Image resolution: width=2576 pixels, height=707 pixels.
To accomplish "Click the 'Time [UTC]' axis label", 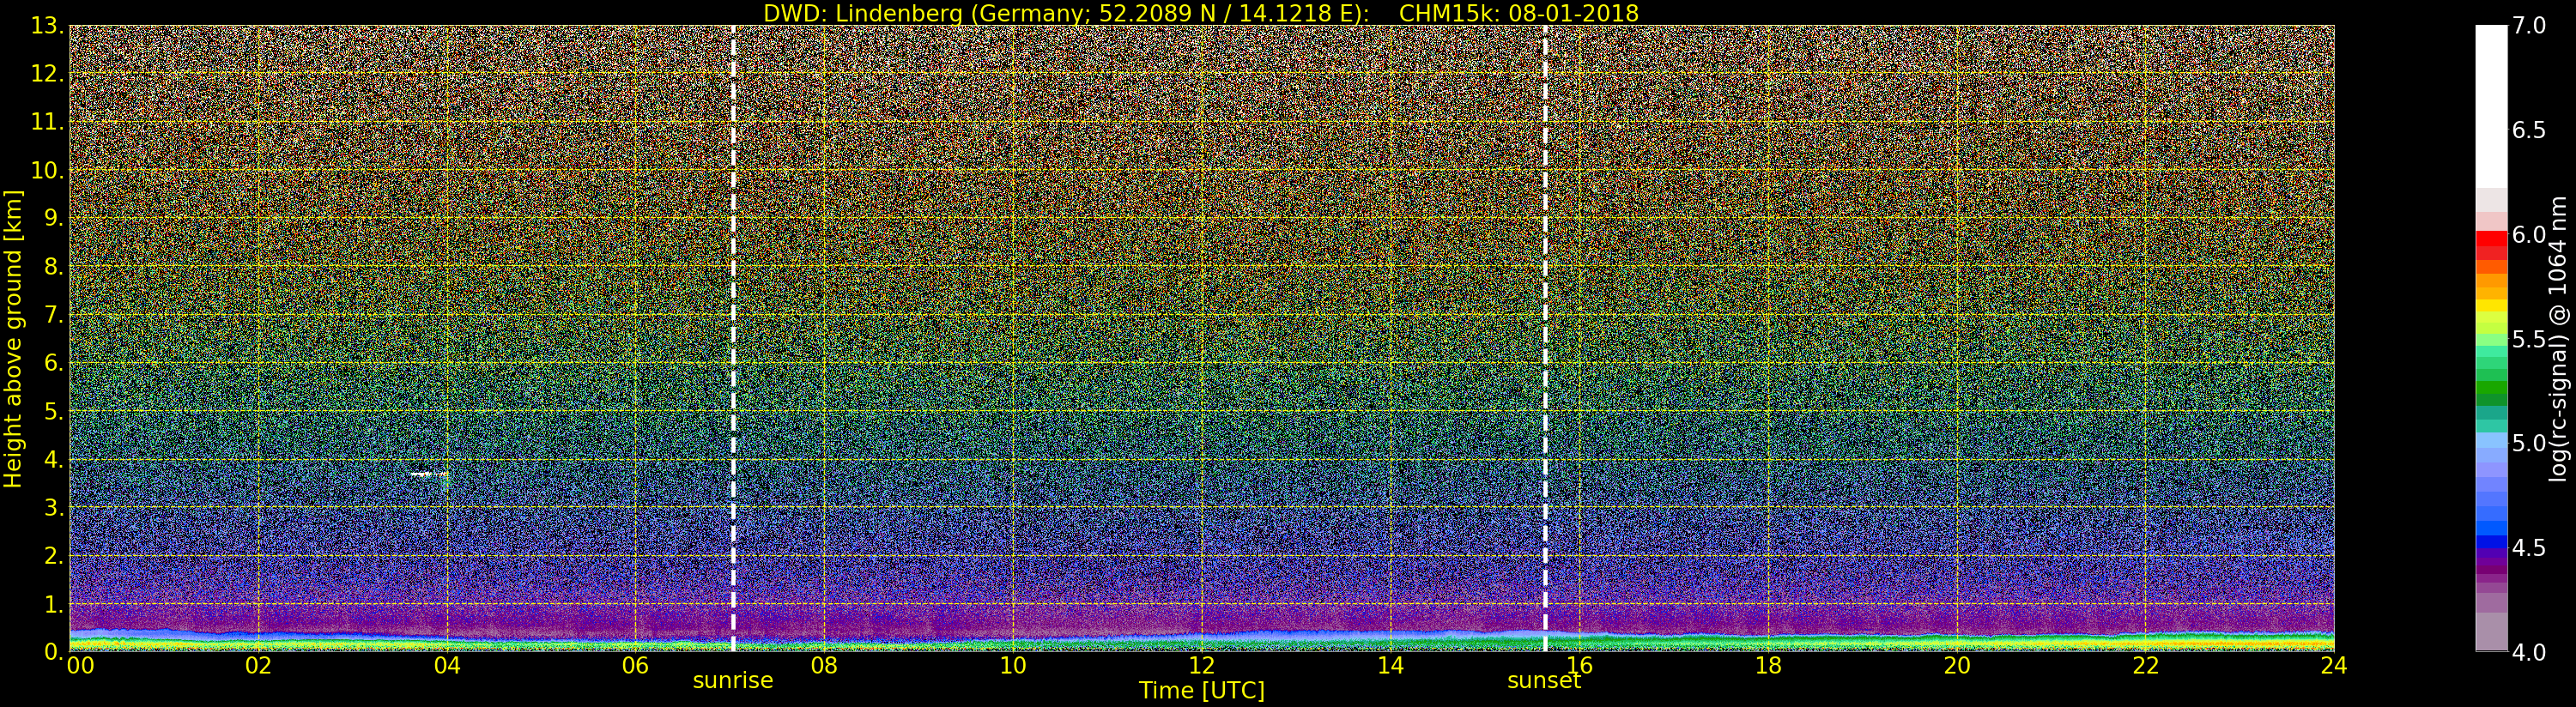I will pos(1202,691).
